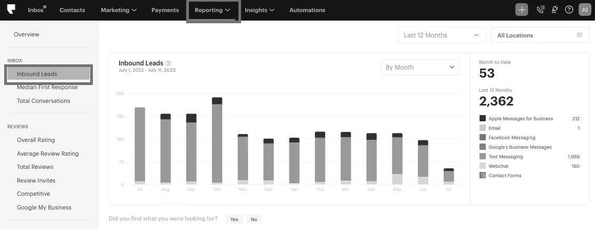Click the October bar in the chart
The image size is (595, 229).
pyautogui.click(x=217, y=141)
